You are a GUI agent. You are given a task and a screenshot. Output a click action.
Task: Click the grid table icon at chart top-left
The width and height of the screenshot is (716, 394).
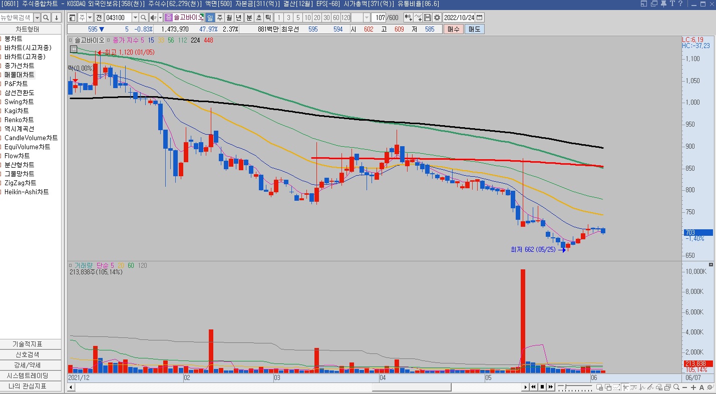(x=74, y=49)
